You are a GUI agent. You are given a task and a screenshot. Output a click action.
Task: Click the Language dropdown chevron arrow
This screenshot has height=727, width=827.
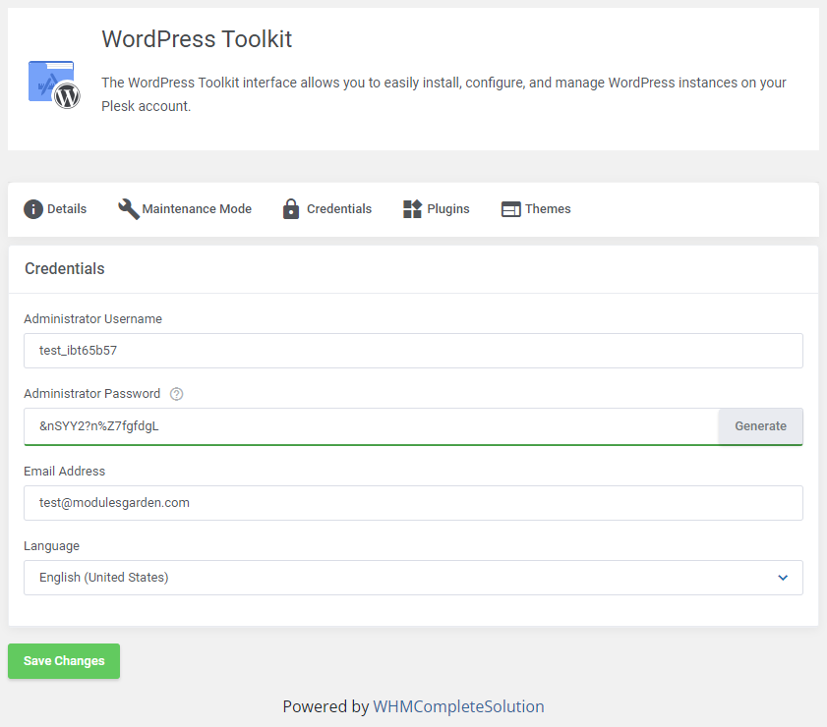click(x=783, y=578)
